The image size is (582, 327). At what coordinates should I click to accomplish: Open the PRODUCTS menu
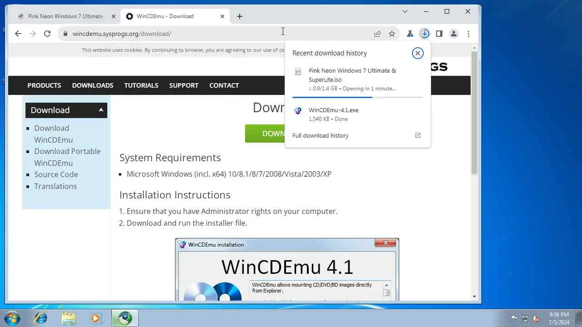click(44, 85)
